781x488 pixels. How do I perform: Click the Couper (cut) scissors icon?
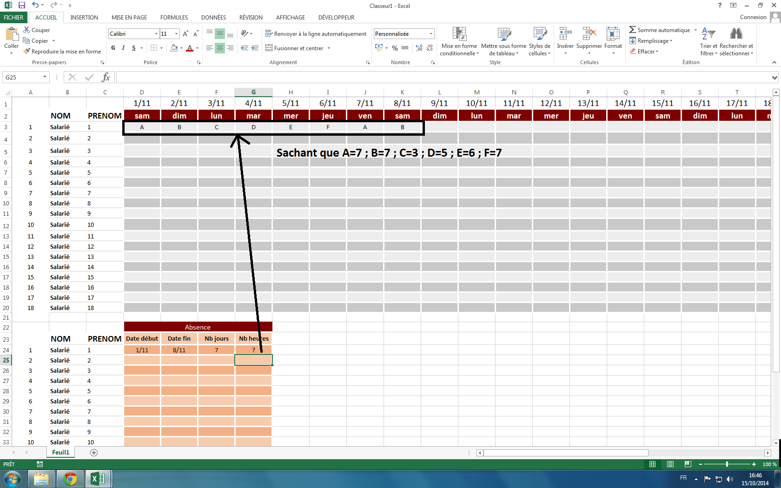[x=26, y=30]
